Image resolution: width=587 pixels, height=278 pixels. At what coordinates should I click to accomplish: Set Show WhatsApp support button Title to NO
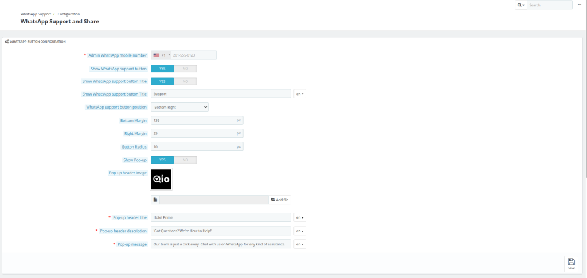click(185, 81)
